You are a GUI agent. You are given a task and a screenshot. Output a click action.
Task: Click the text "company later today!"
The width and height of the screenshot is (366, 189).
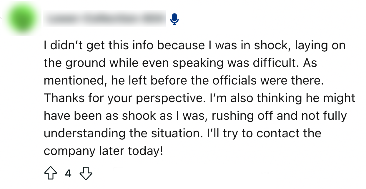(x=103, y=151)
